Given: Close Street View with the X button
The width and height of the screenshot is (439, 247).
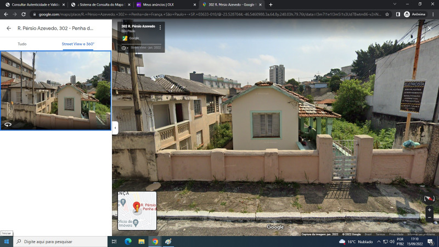Looking at the screenshot, I should coord(430,29).
